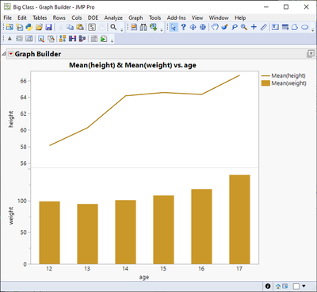The width and height of the screenshot is (317, 292).
Task: Click the Python script icon
Action: click(x=29, y=27)
